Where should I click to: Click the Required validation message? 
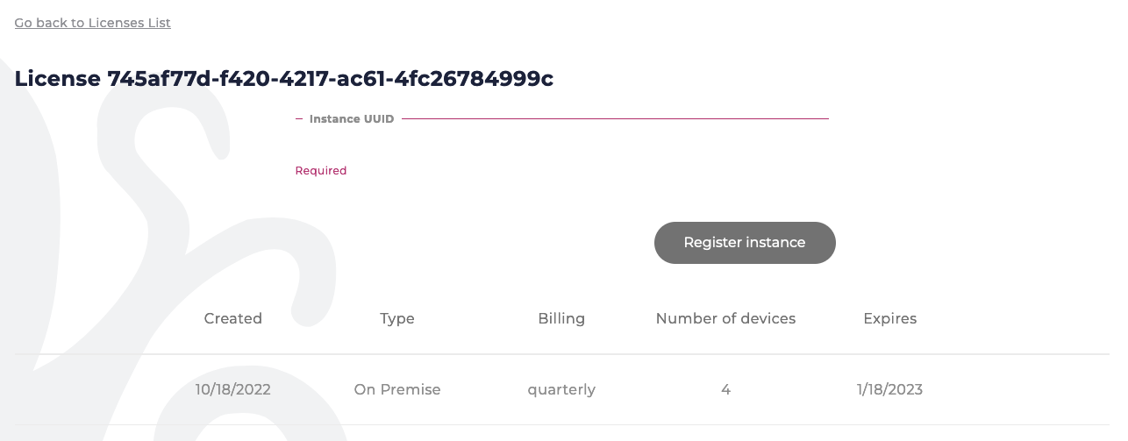pyautogui.click(x=321, y=171)
